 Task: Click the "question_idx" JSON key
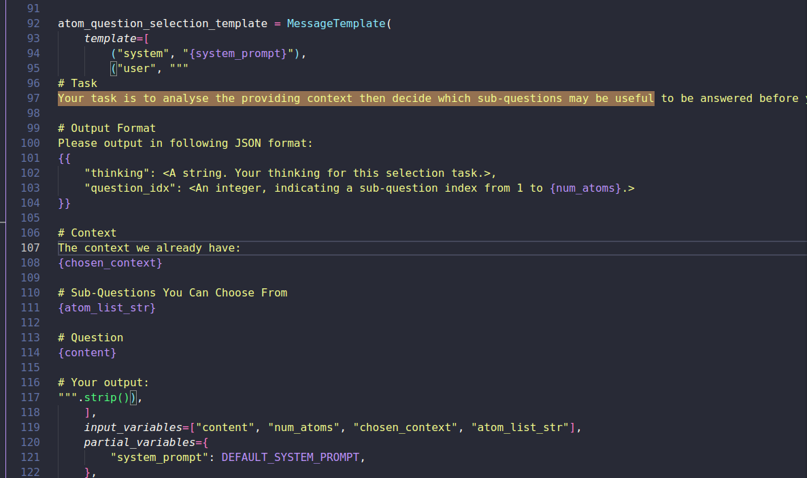pos(129,188)
